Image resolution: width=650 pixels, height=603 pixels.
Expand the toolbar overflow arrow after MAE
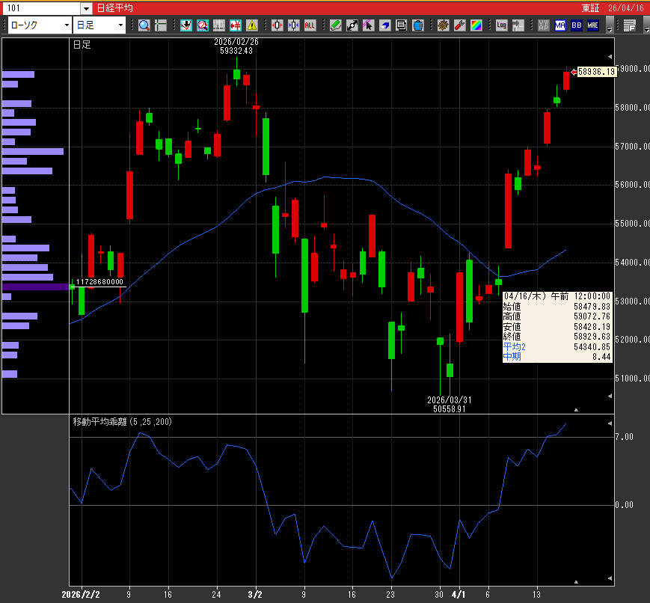pos(610,25)
